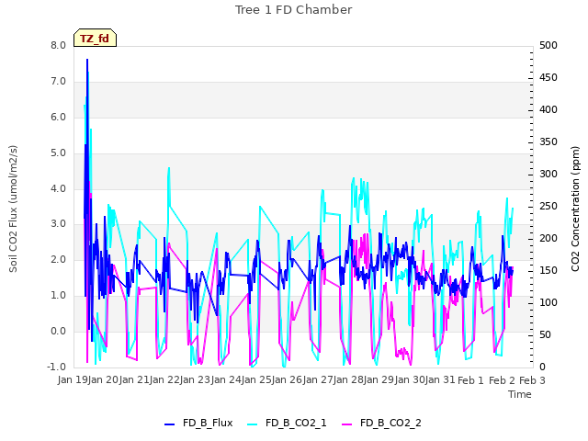Click the Feb 2 tick label
Viewport: 588px width, 441px height.
pyautogui.click(x=503, y=380)
